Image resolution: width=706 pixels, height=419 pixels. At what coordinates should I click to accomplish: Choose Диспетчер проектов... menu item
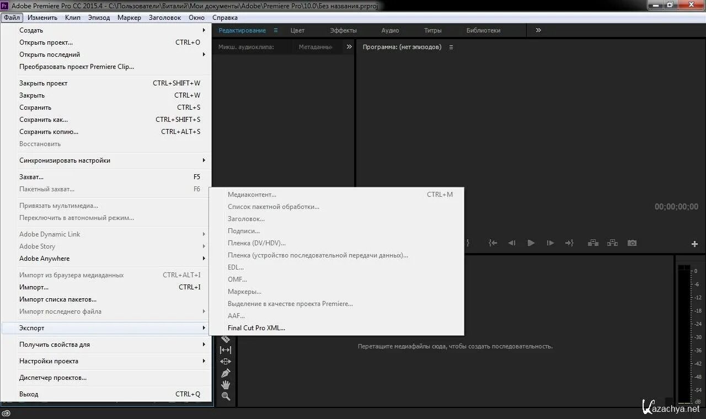pos(106,378)
